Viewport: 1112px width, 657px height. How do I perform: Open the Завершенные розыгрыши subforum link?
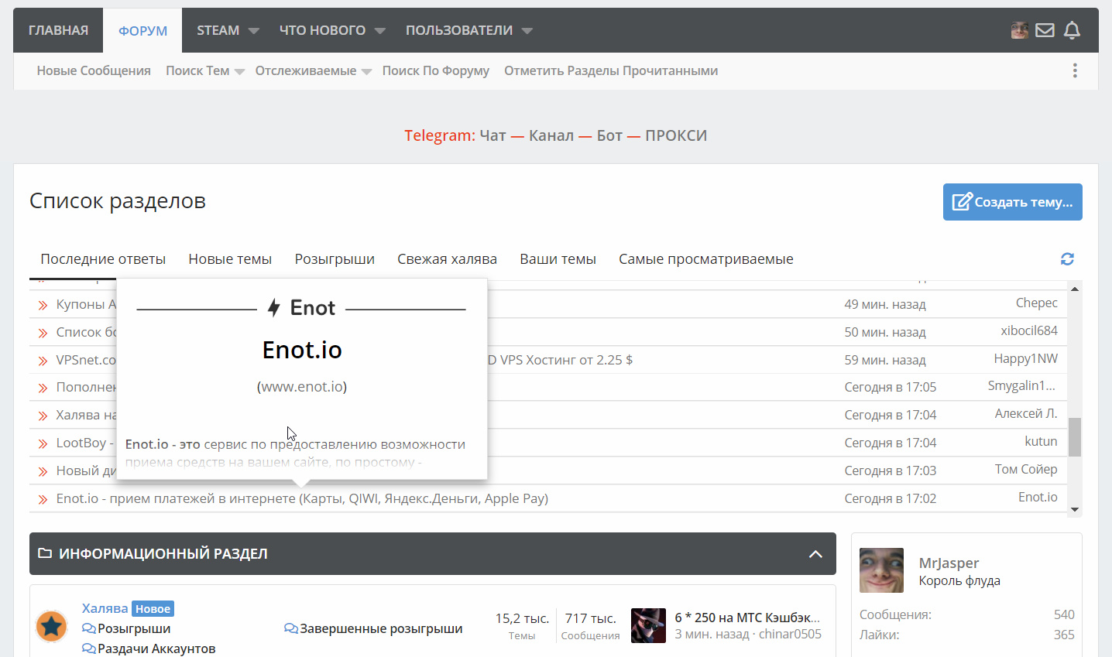[x=381, y=628]
